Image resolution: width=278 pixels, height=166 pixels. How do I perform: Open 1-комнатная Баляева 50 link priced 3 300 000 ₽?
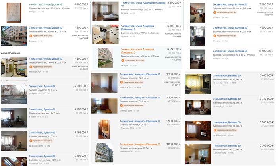tap(227, 146)
